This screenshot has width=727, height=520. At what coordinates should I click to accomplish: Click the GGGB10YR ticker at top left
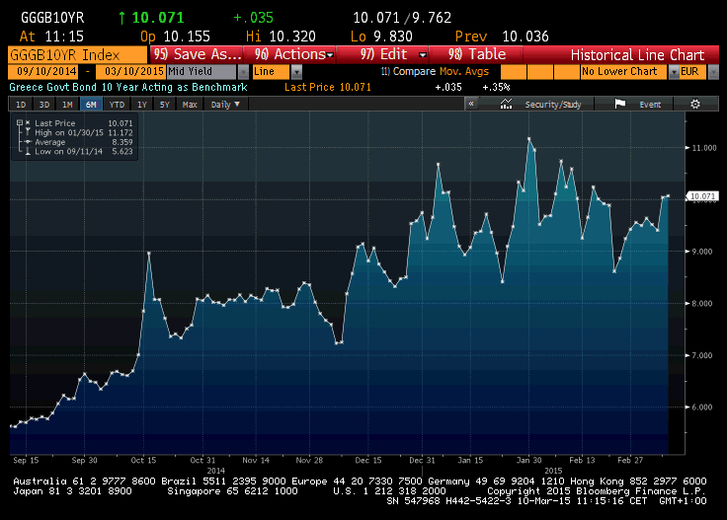[x=52, y=18]
